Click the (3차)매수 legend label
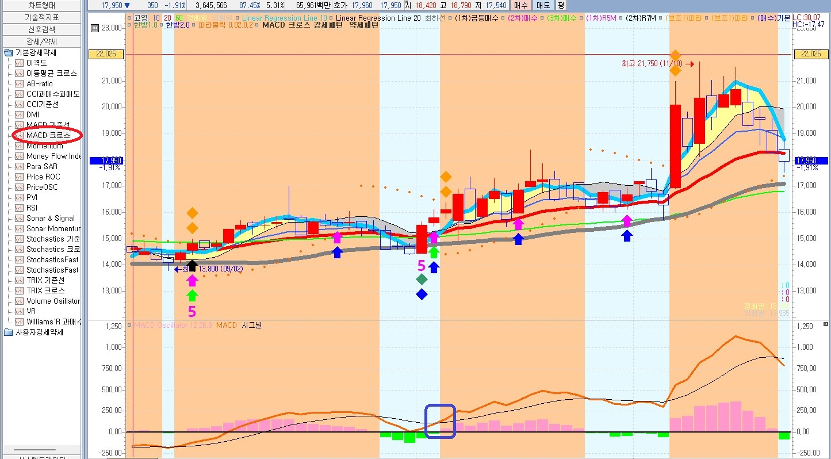Image resolution: width=831 pixels, height=459 pixels. pos(562,18)
